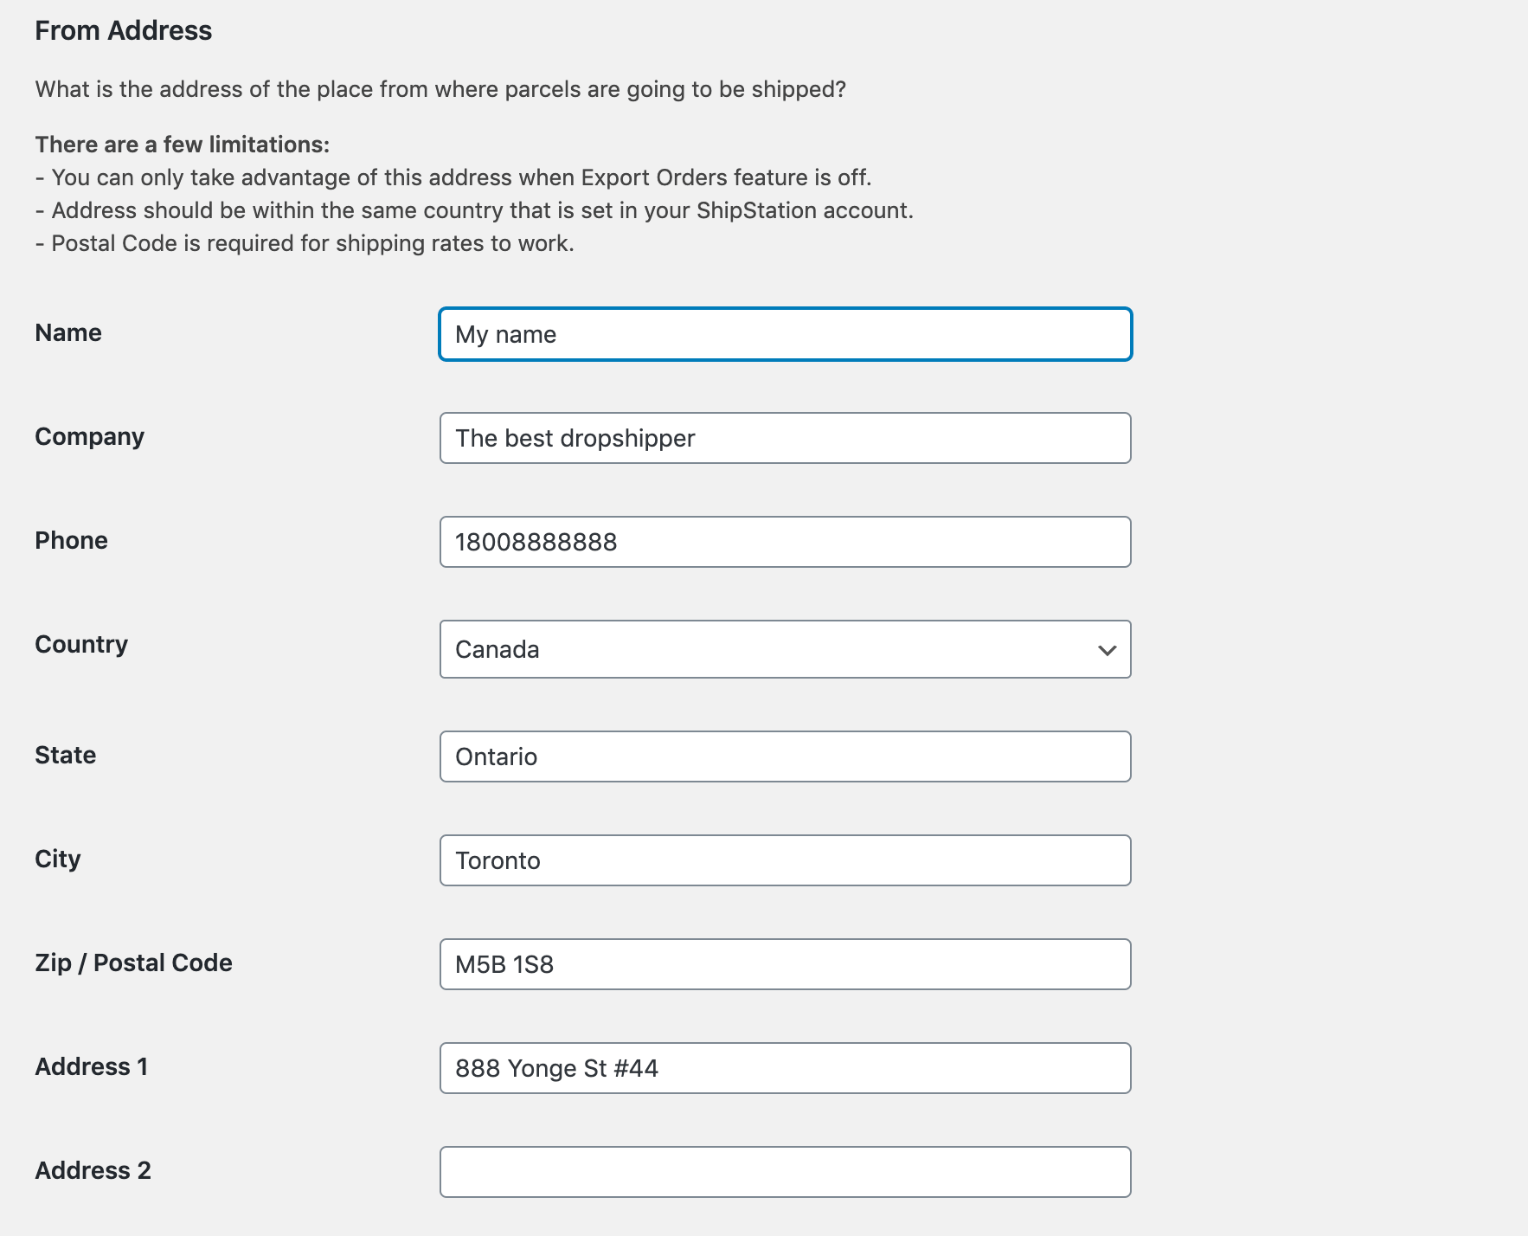Click the Country label
This screenshot has height=1236, width=1528.
[81, 645]
